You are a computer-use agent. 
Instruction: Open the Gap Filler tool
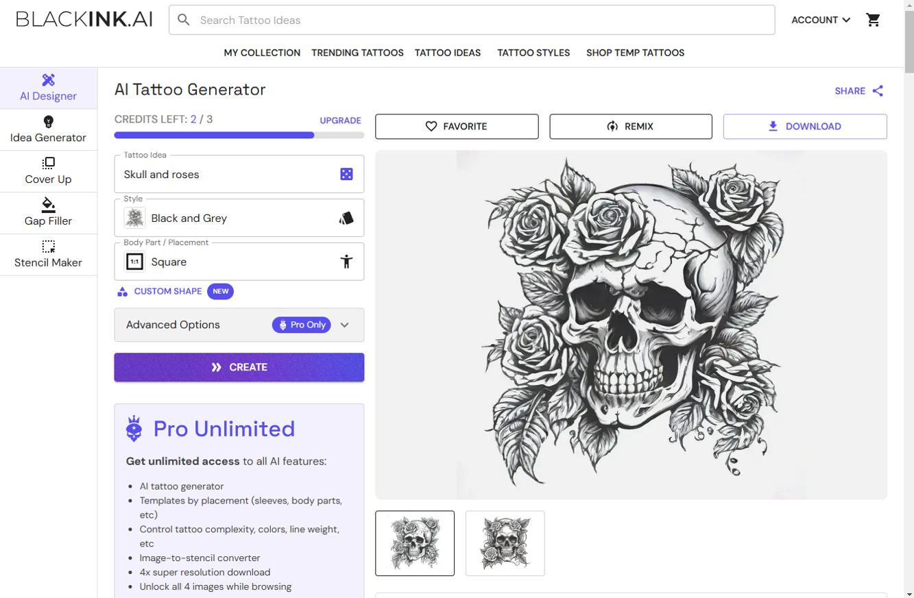[x=48, y=212]
